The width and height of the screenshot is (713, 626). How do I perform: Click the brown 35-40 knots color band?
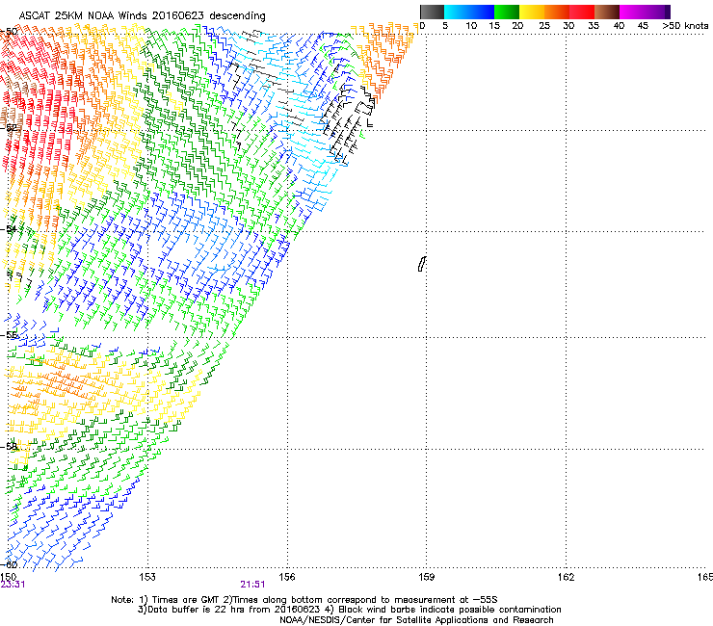pos(607,12)
